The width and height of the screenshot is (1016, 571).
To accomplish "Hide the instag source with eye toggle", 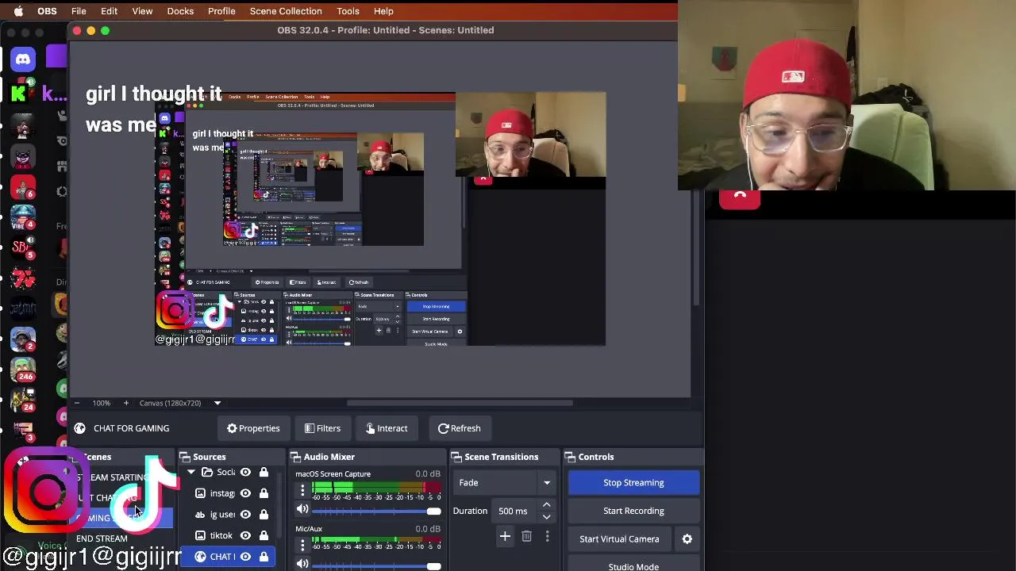I will tap(246, 493).
